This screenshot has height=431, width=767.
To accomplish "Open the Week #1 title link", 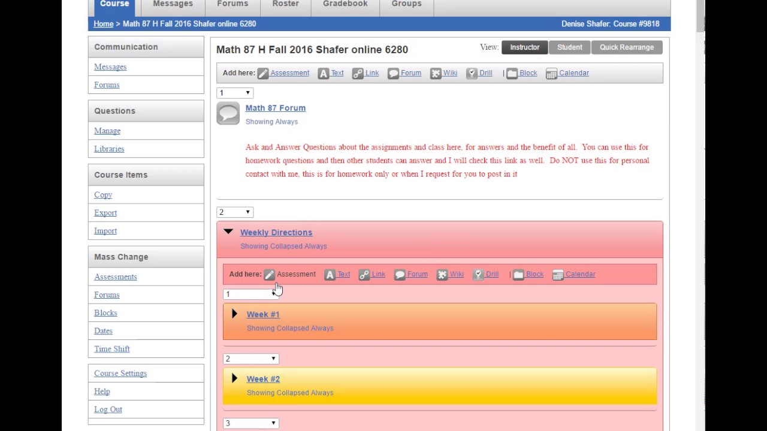I will point(263,314).
